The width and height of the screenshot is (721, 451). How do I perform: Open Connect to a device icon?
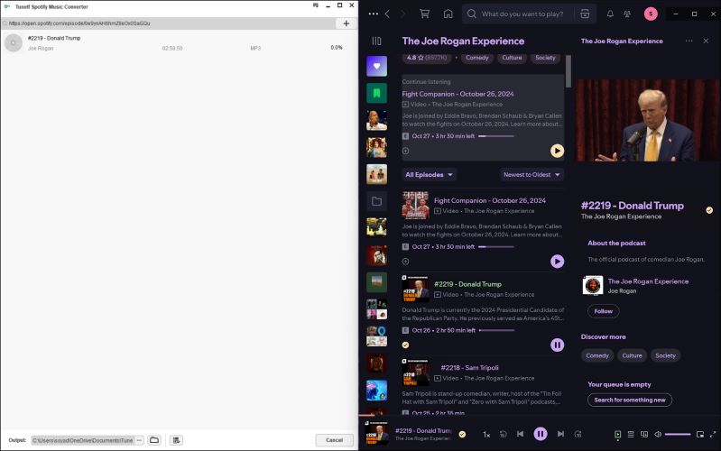point(644,434)
